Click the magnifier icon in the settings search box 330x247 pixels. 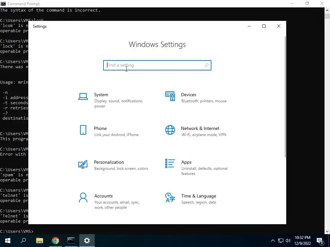pos(207,65)
